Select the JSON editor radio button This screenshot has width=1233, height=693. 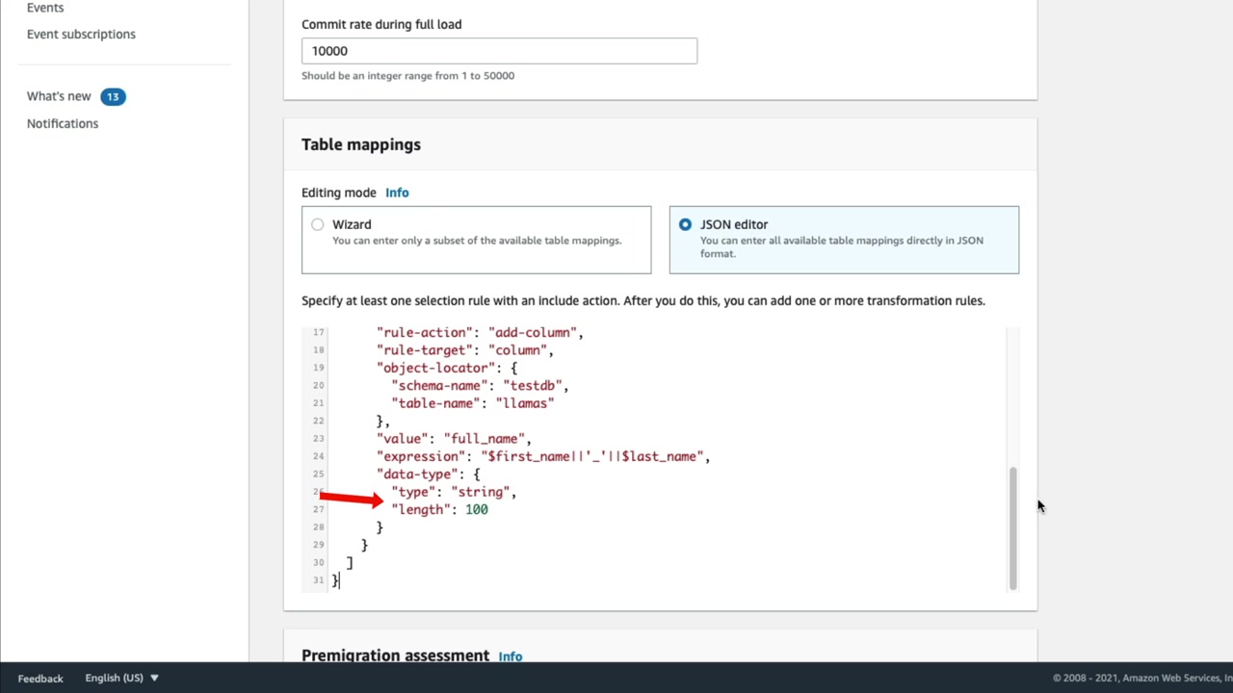click(685, 224)
